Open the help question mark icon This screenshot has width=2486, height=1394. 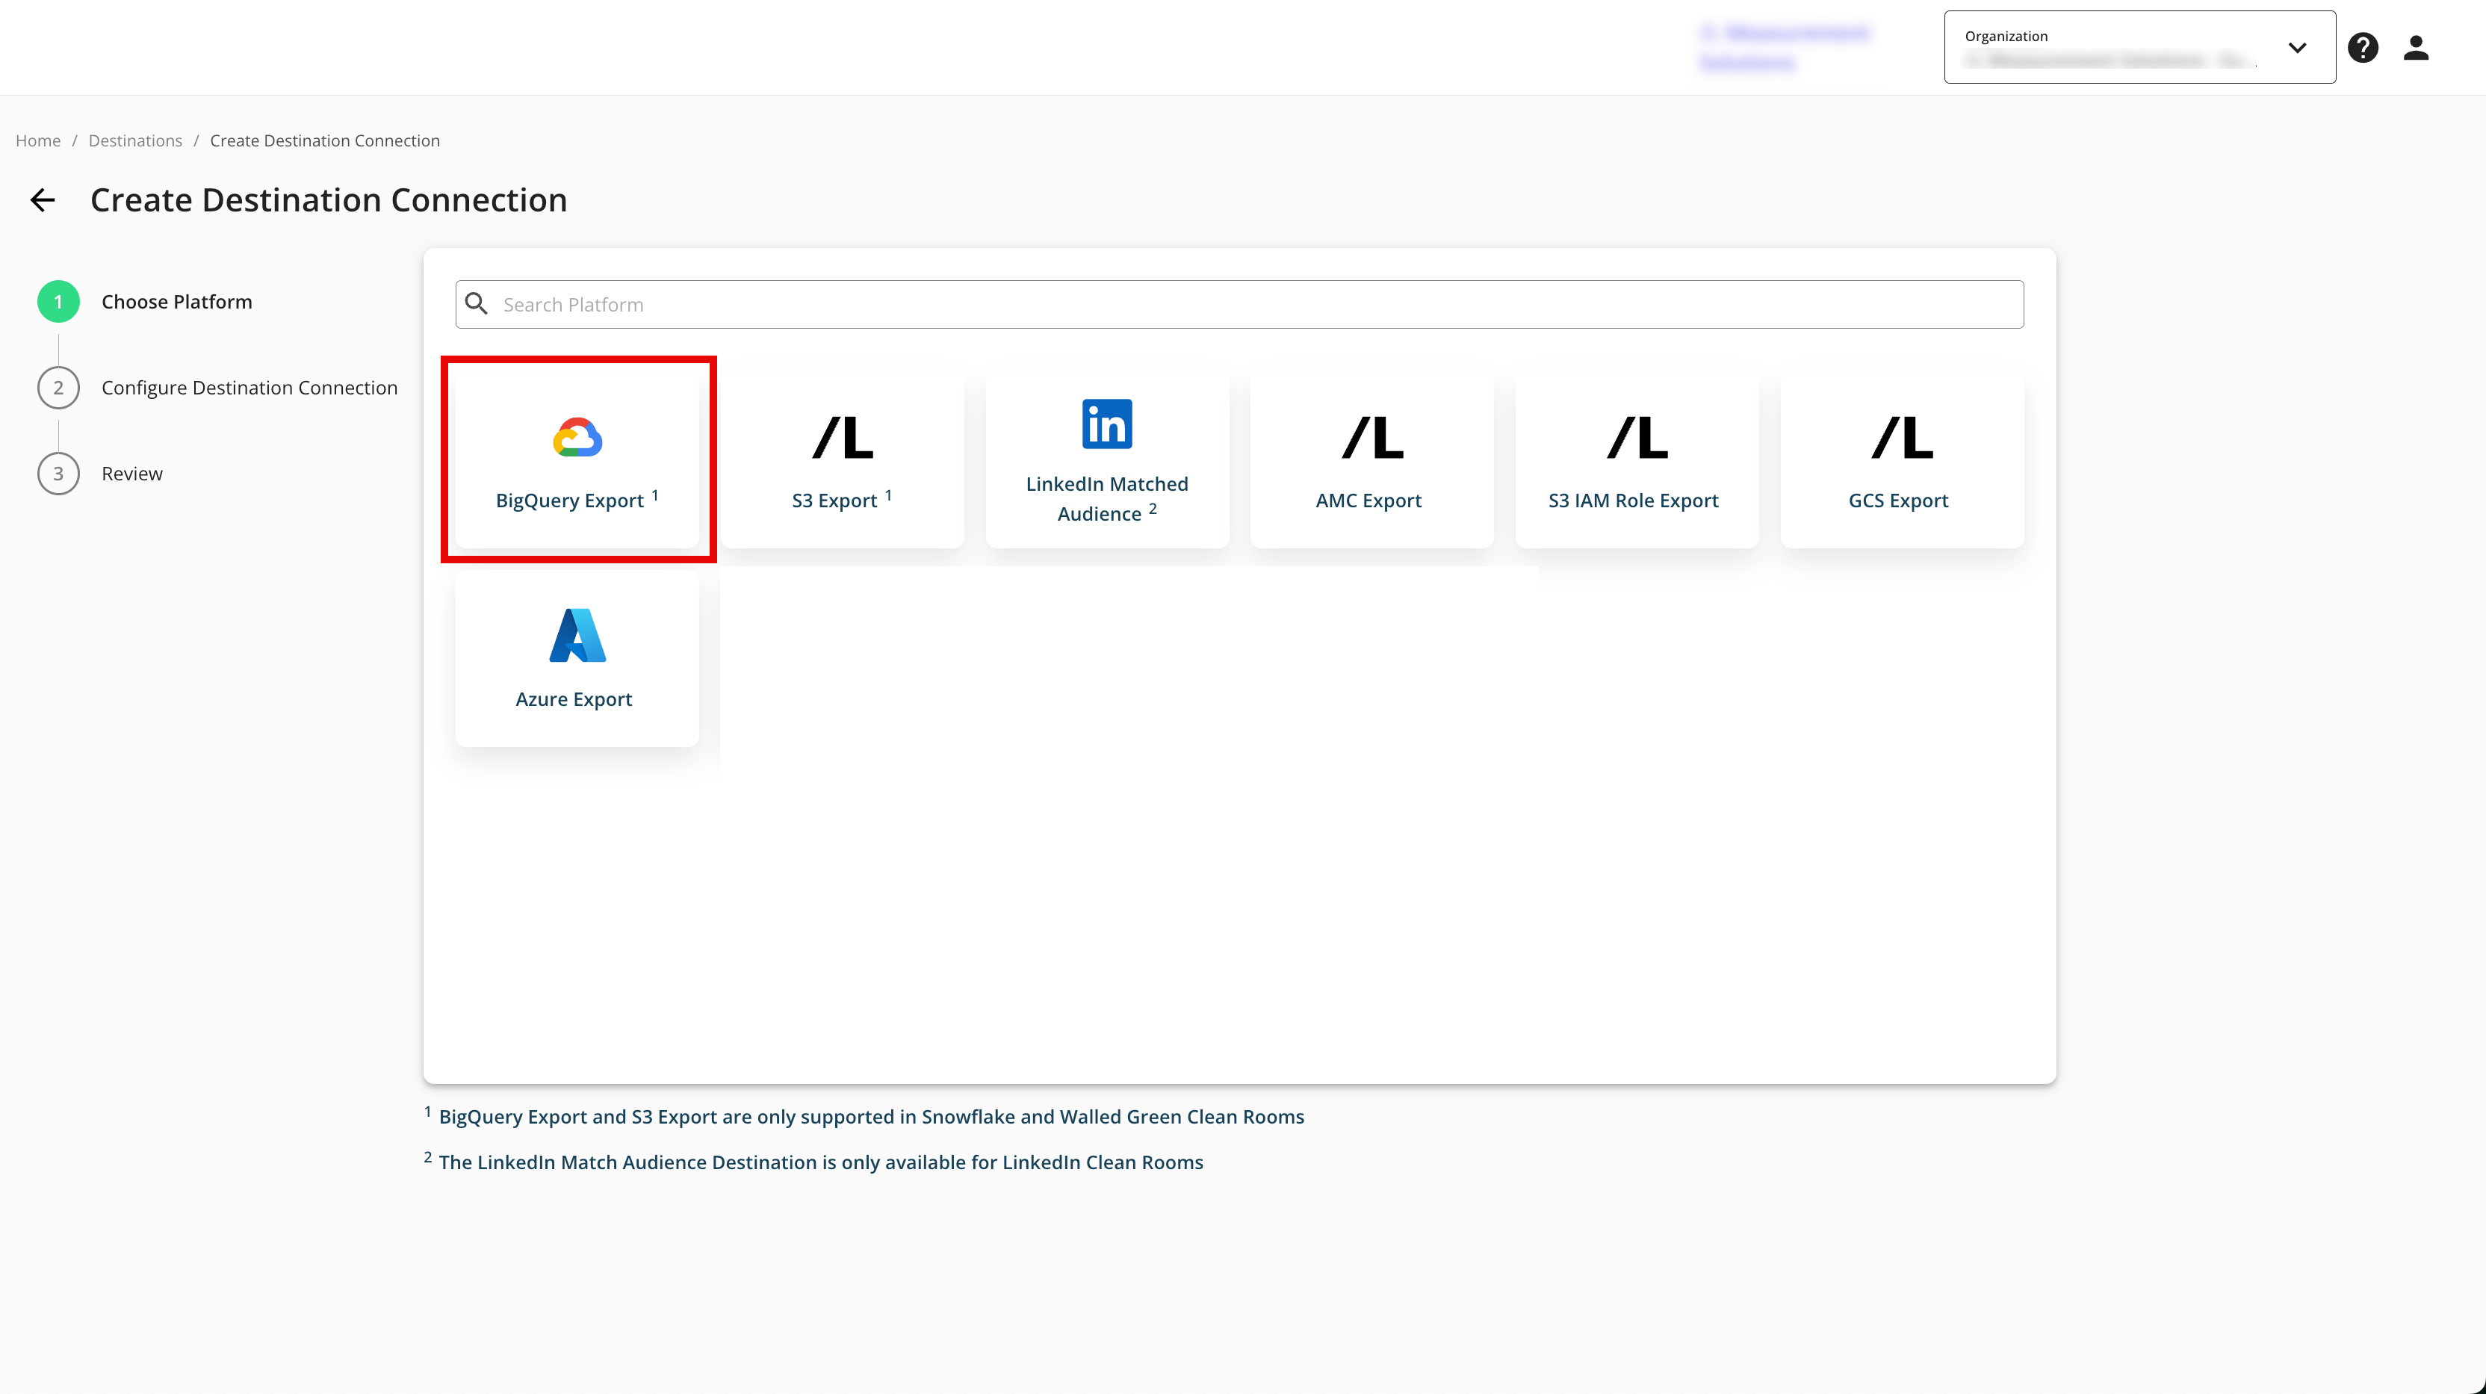(2363, 47)
